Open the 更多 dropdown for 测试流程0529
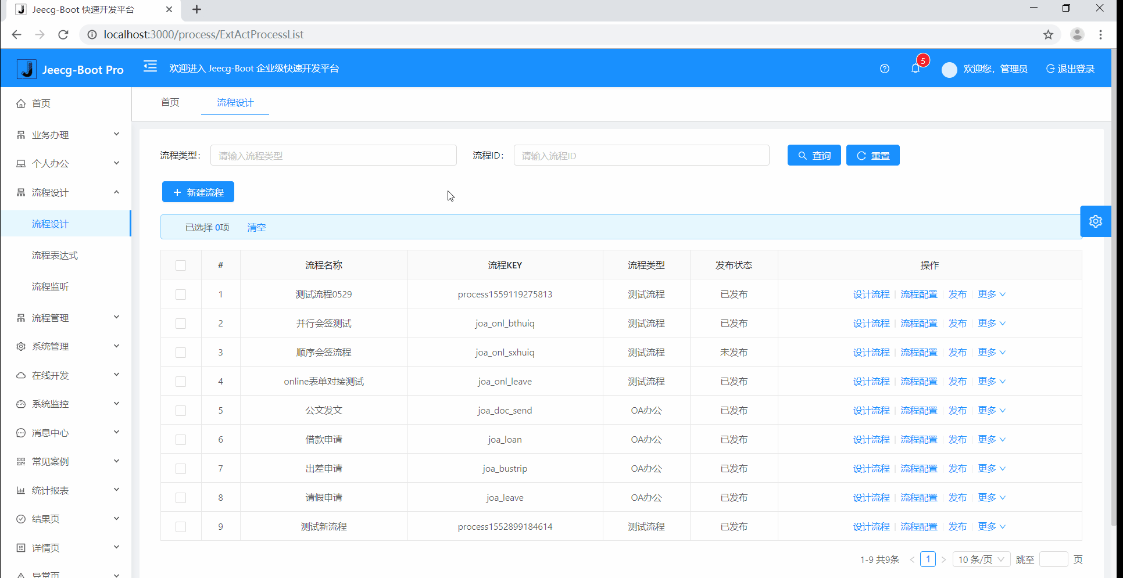 (x=990, y=294)
